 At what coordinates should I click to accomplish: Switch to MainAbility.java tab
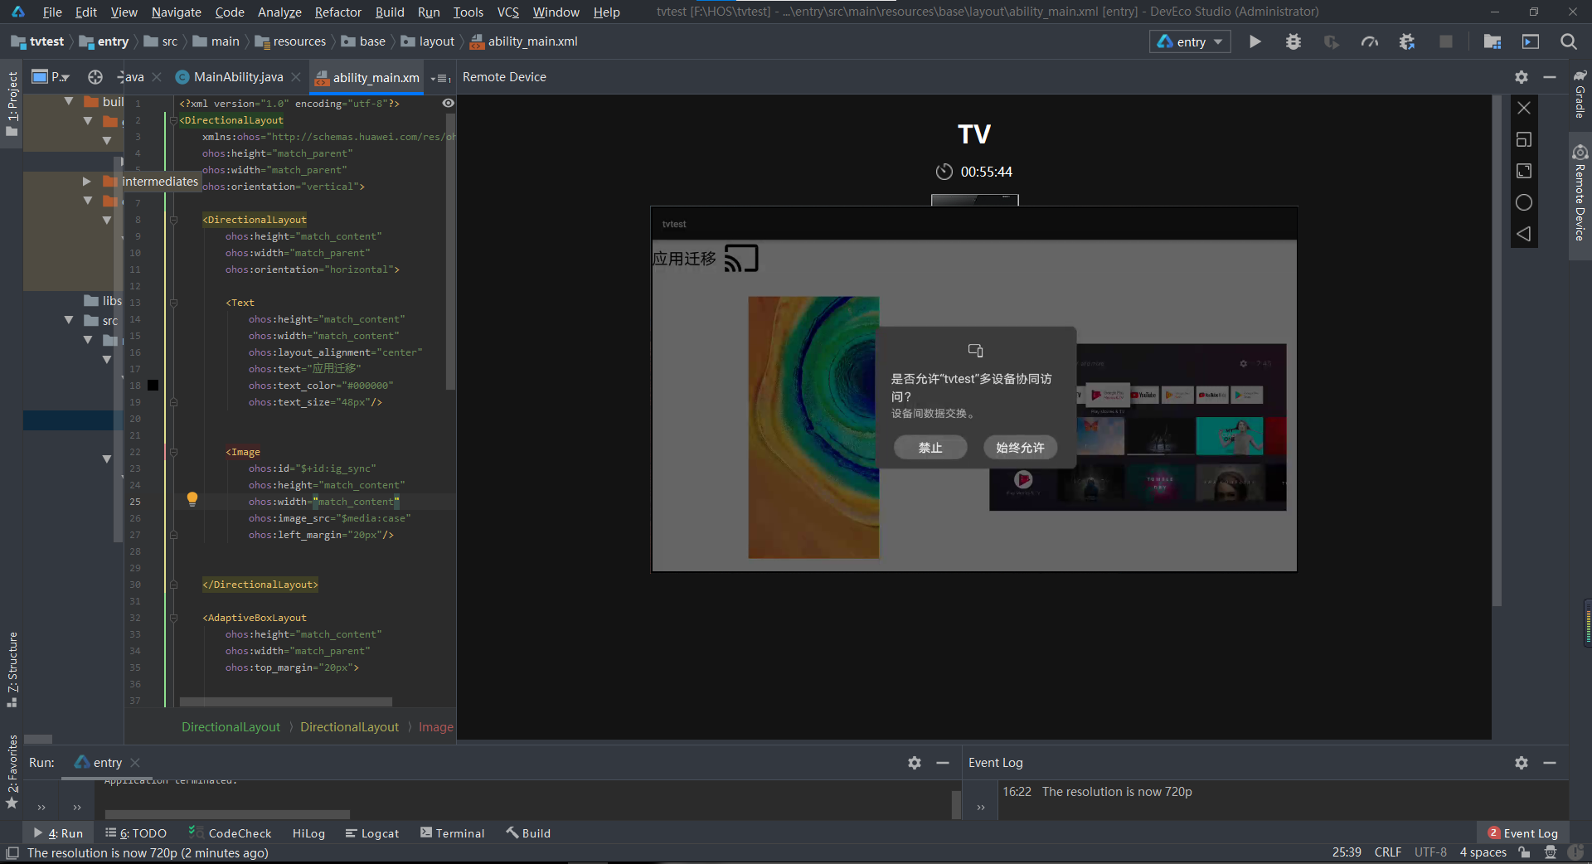pyautogui.click(x=238, y=77)
